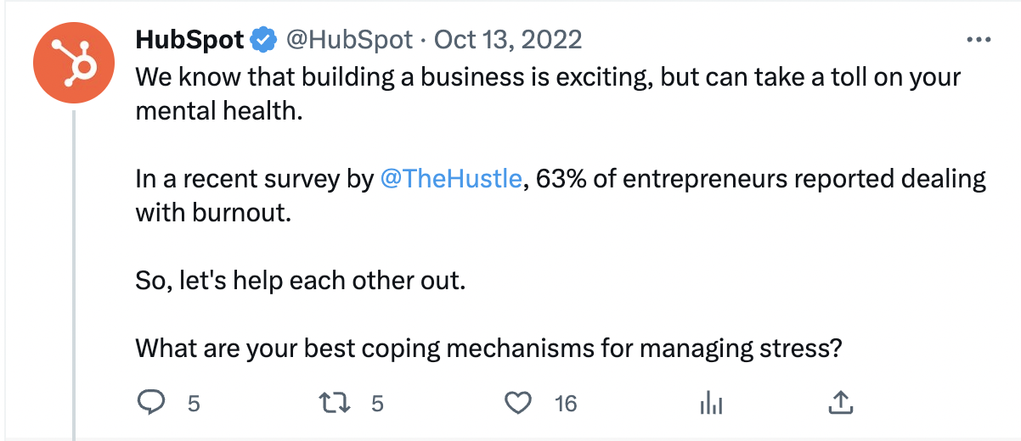Click the share upload arrow icon
The height and width of the screenshot is (441, 1021).
click(x=839, y=403)
